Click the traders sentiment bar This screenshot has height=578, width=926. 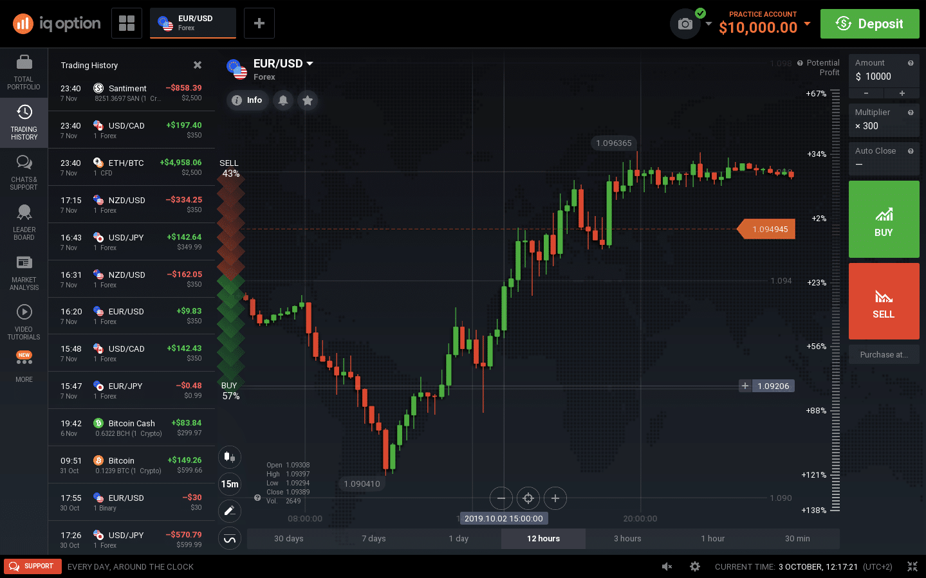click(x=230, y=279)
